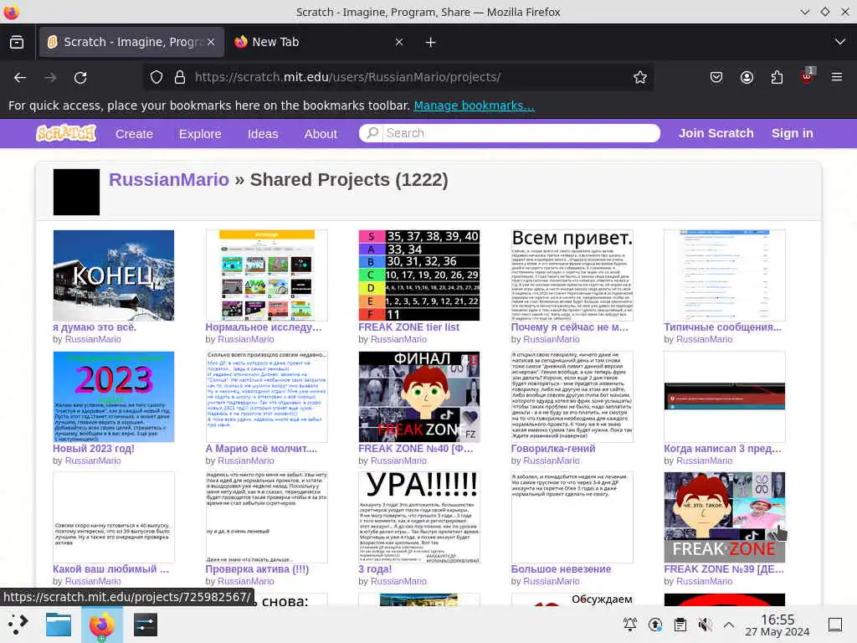The width and height of the screenshot is (857, 643).
Task: Open the uBlock extension icon
Action: pyautogui.click(x=808, y=76)
